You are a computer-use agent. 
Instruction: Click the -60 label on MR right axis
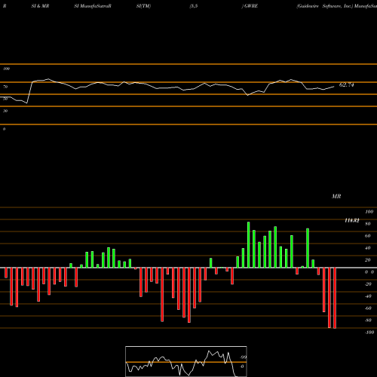(368, 308)
